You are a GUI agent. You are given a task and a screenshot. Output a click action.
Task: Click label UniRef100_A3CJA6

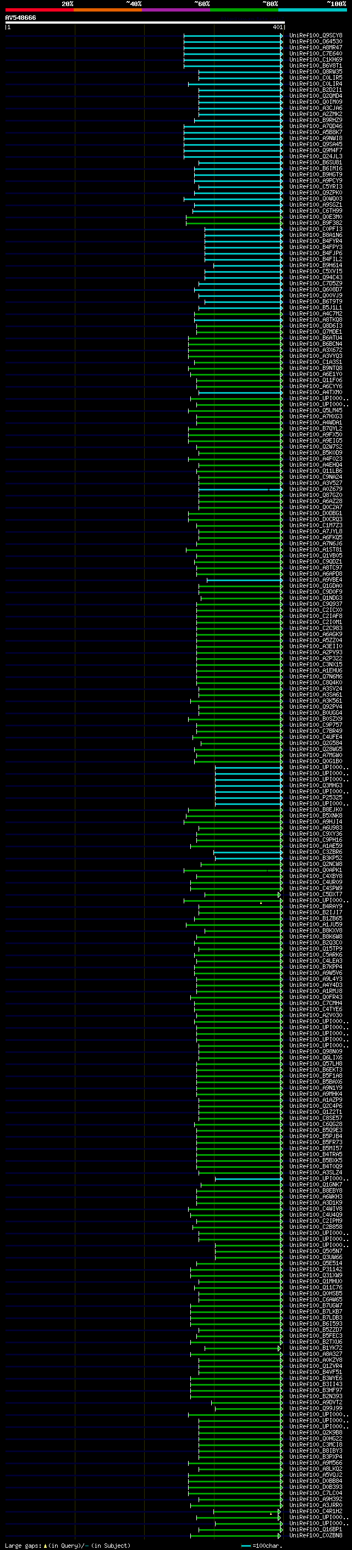316,108
